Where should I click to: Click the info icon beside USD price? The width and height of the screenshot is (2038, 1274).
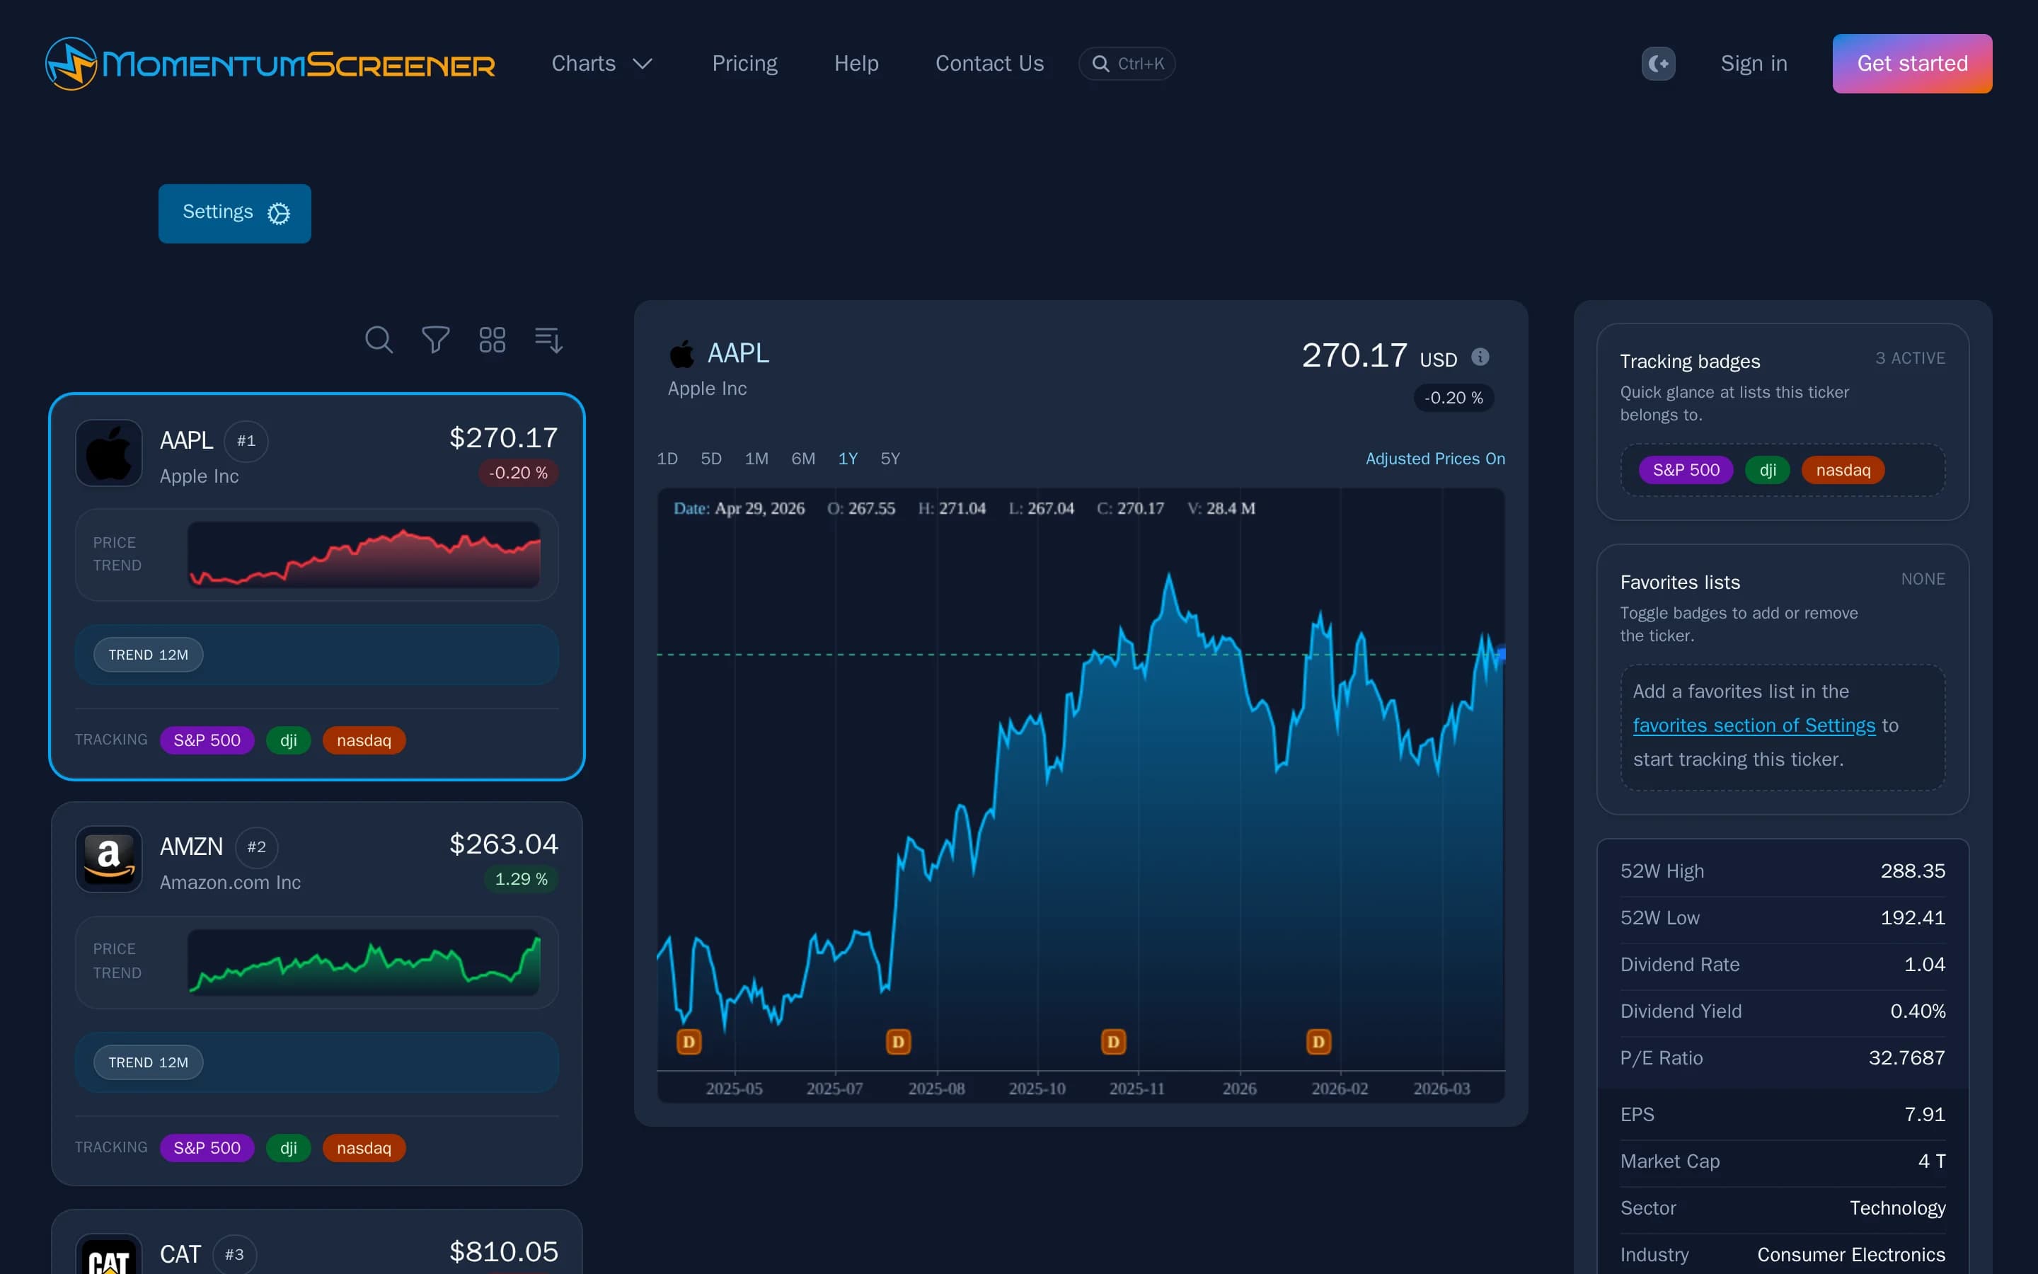tap(1480, 357)
